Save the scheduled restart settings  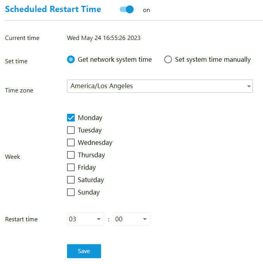click(84, 251)
